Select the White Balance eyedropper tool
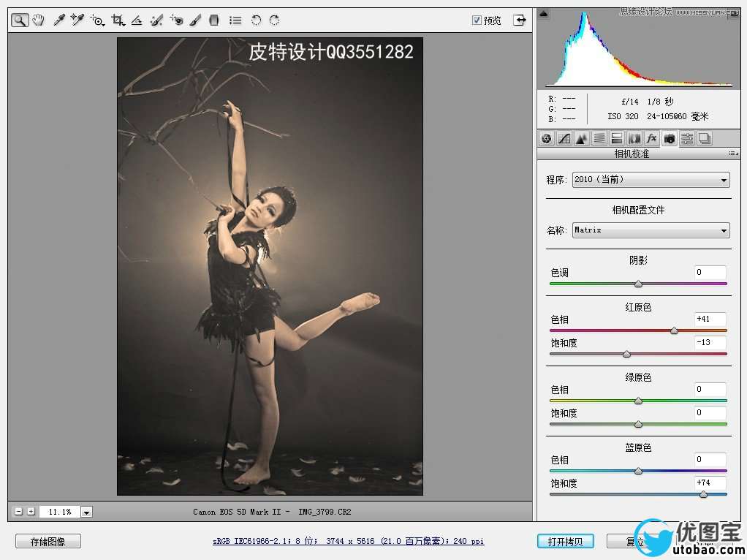747x560 pixels. pyautogui.click(x=58, y=20)
